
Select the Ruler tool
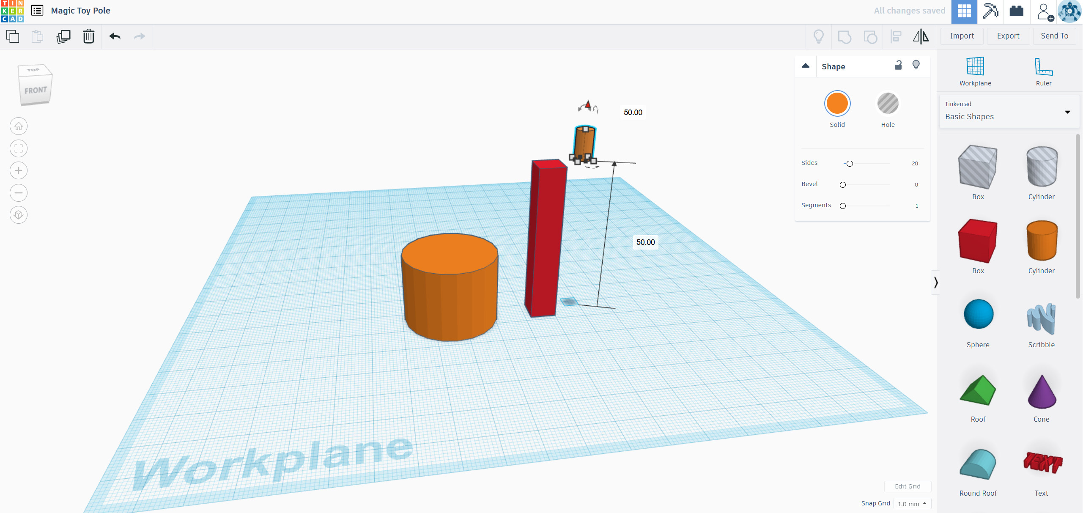point(1043,71)
